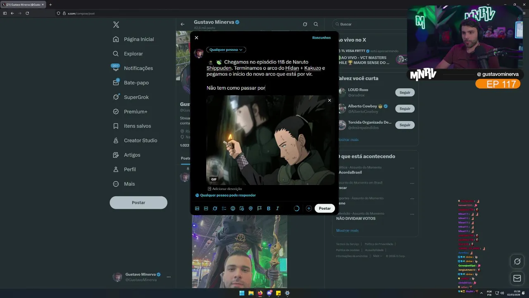This screenshot has height=298, width=529.
Task: Open Premium+ in sidebar
Action: tap(130, 112)
